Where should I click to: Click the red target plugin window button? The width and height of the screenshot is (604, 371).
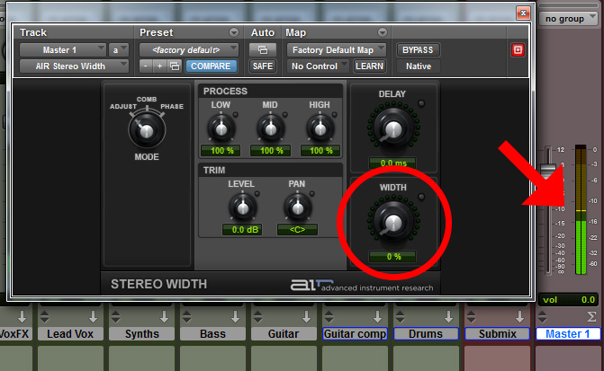coord(518,49)
